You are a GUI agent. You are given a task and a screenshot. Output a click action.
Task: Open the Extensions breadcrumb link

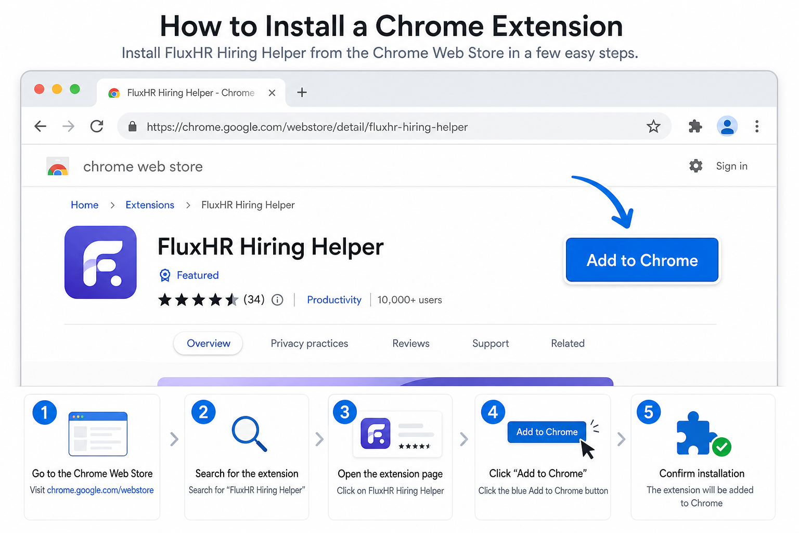coord(150,205)
